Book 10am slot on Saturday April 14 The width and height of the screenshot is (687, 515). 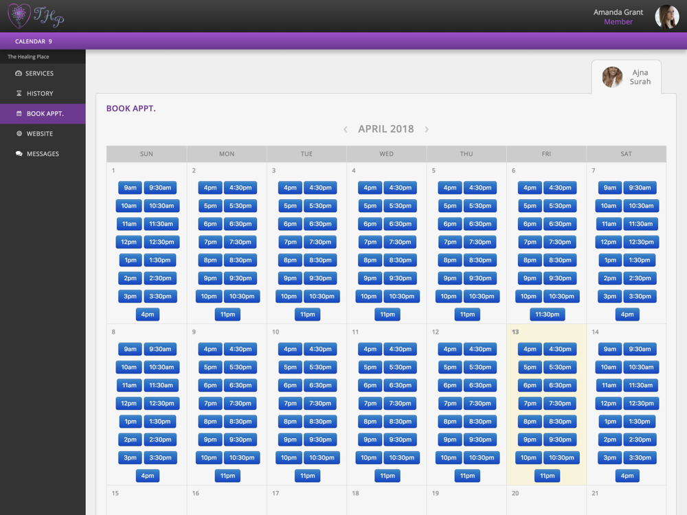609,367
